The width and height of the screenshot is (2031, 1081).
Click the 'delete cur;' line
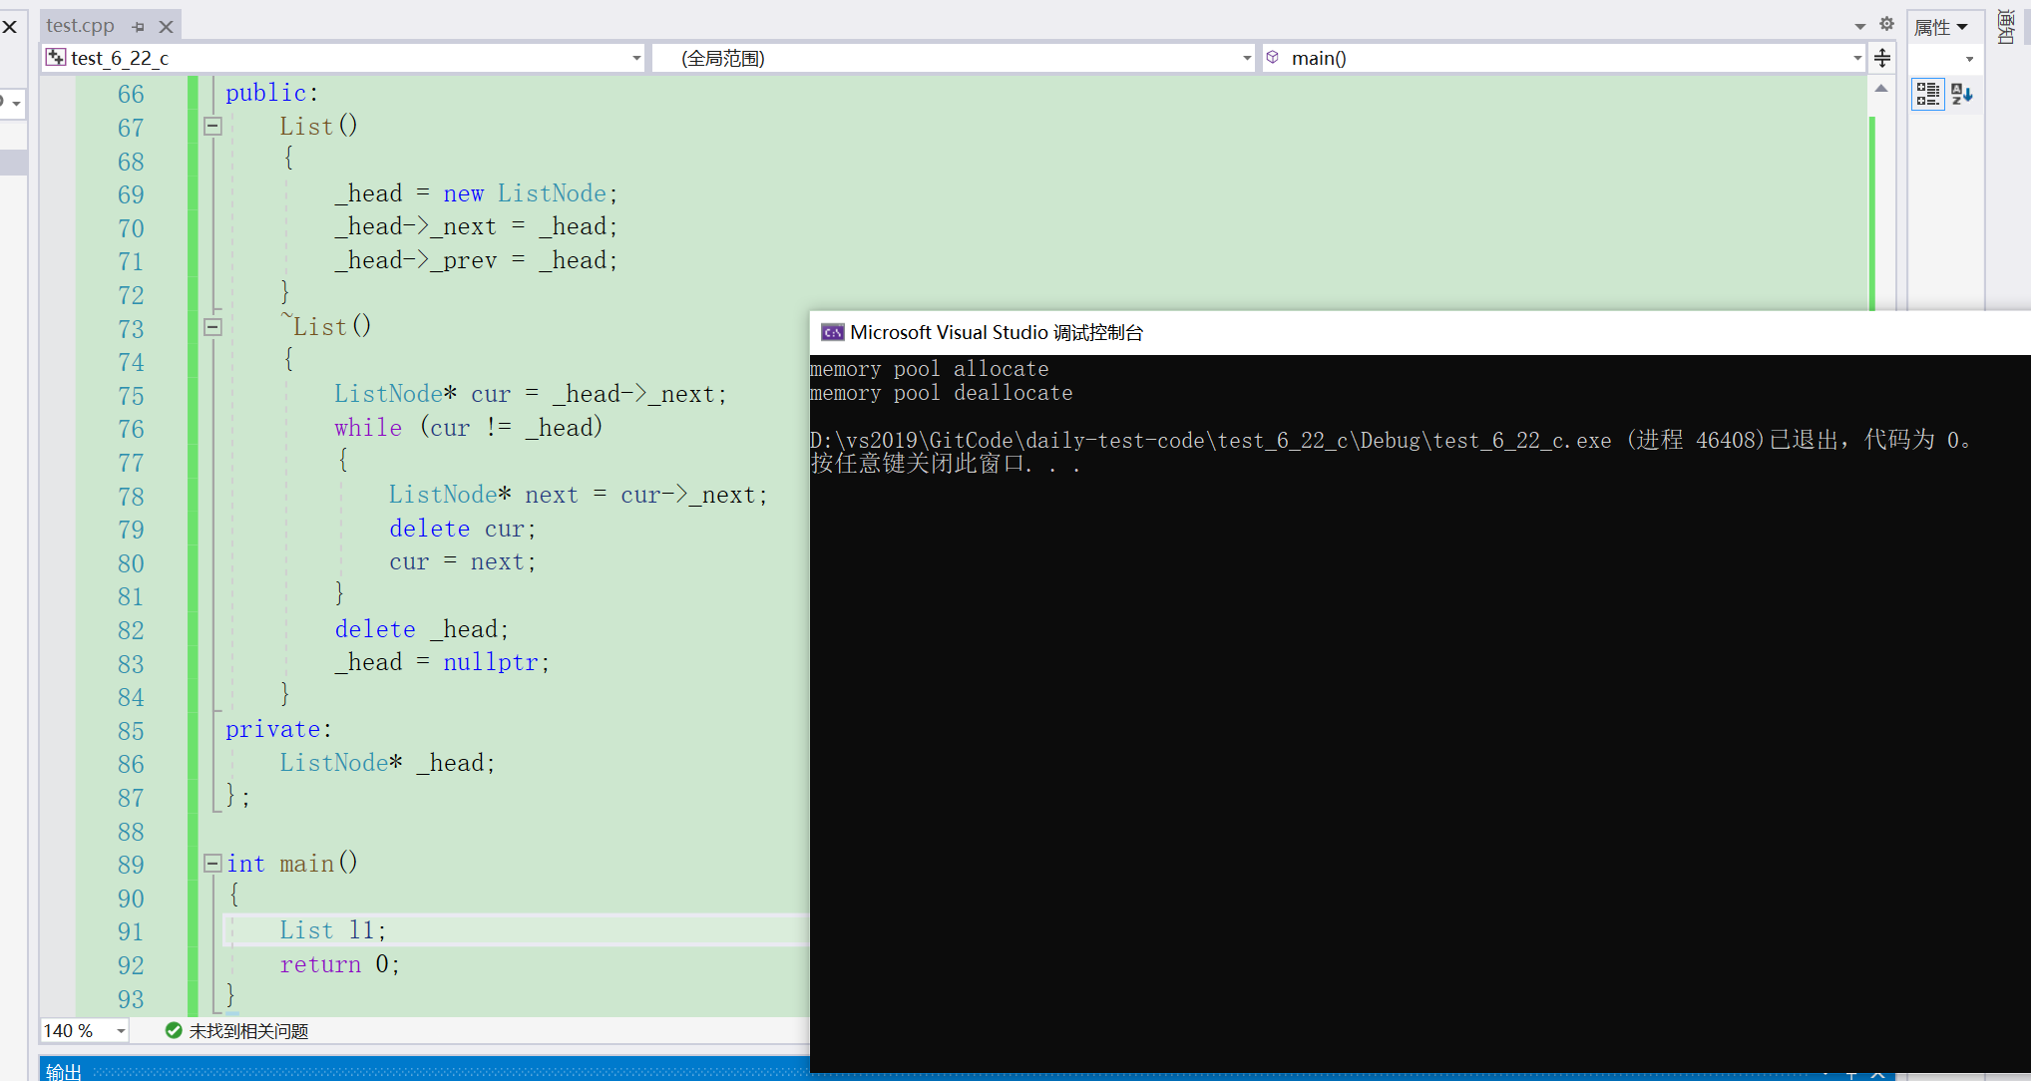coord(462,529)
